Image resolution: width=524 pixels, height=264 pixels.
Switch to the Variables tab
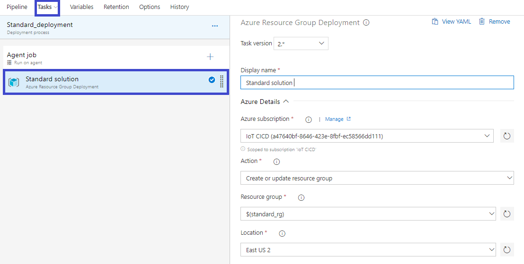click(81, 7)
